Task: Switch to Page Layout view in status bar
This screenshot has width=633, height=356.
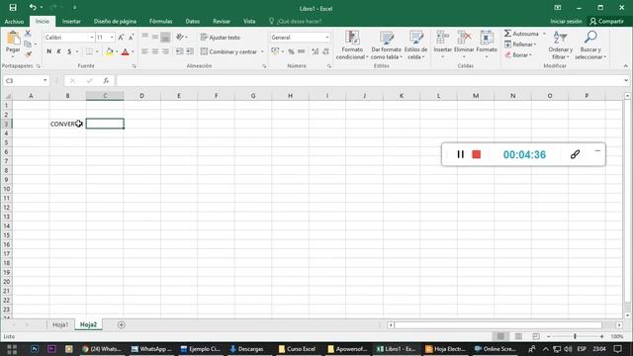Action: pos(518,336)
